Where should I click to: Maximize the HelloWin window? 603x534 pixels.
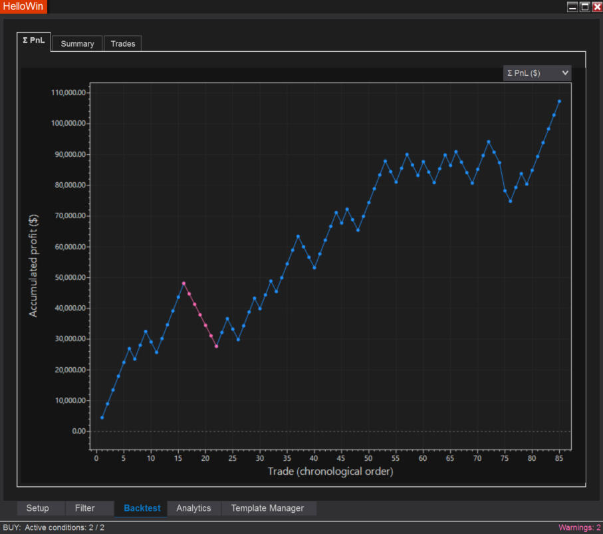point(584,7)
